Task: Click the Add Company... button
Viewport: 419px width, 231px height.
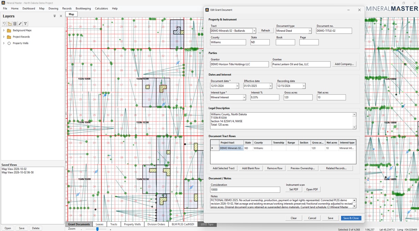Action: click(344, 64)
